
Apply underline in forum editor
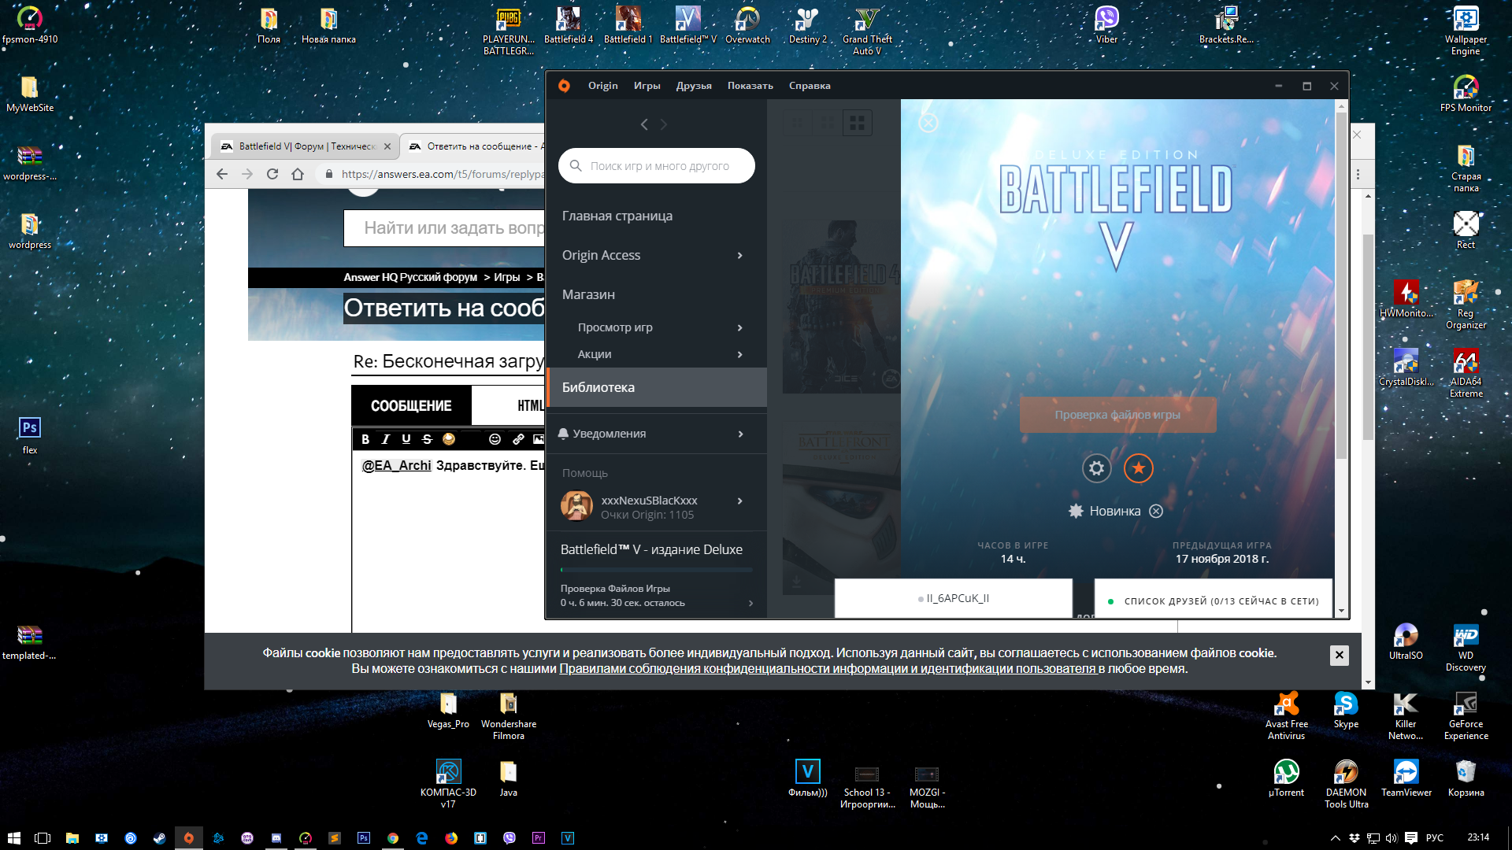click(x=406, y=439)
